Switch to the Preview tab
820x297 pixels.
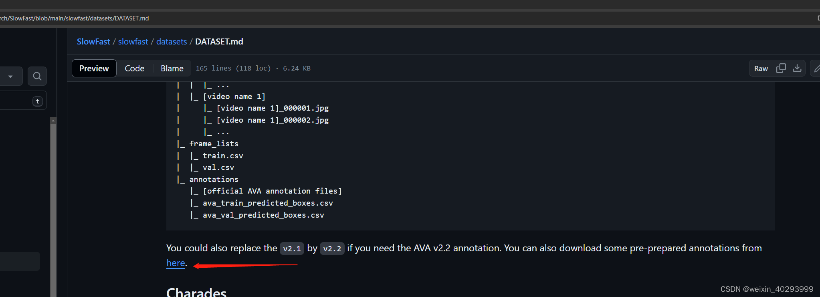[94, 69]
